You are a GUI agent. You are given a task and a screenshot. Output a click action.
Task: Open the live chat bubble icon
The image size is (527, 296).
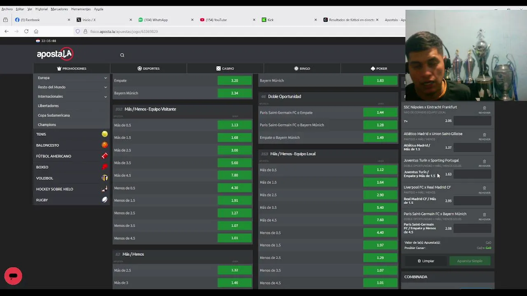pyautogui.click(x=13, y=276)
